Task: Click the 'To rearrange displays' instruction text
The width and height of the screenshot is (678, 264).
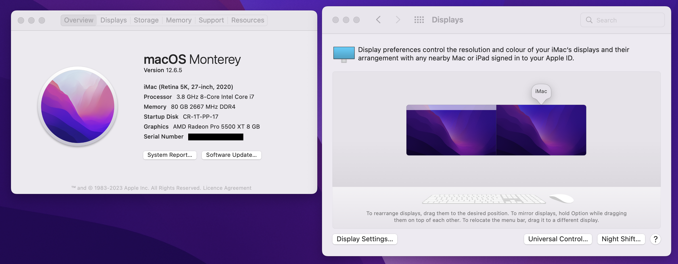Action: click(496, 217)
